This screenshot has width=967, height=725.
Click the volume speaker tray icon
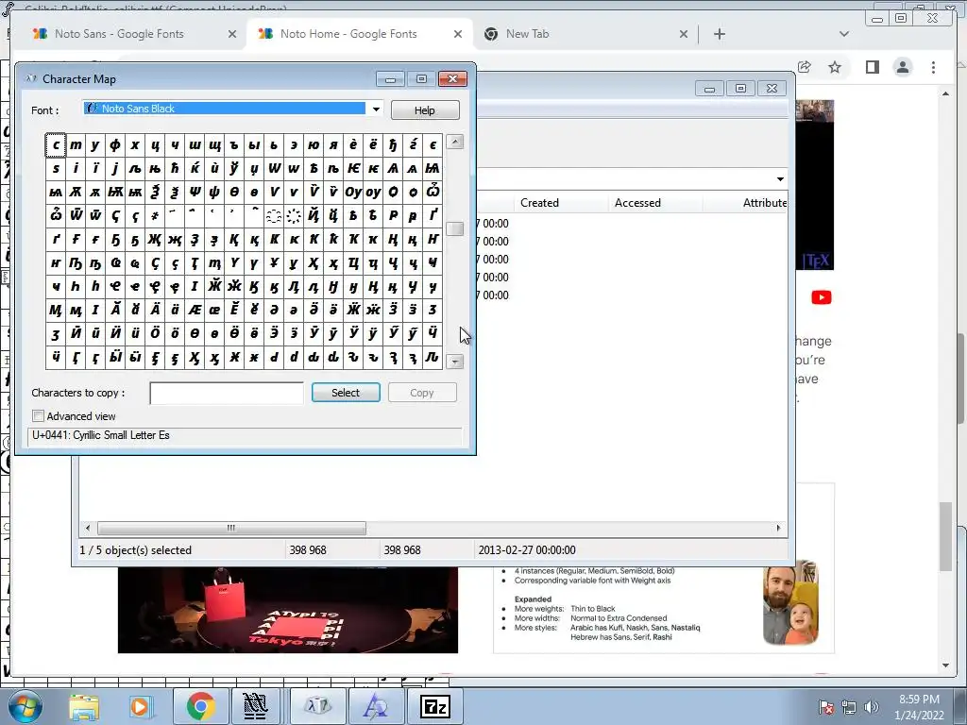(x=871, y=707)
